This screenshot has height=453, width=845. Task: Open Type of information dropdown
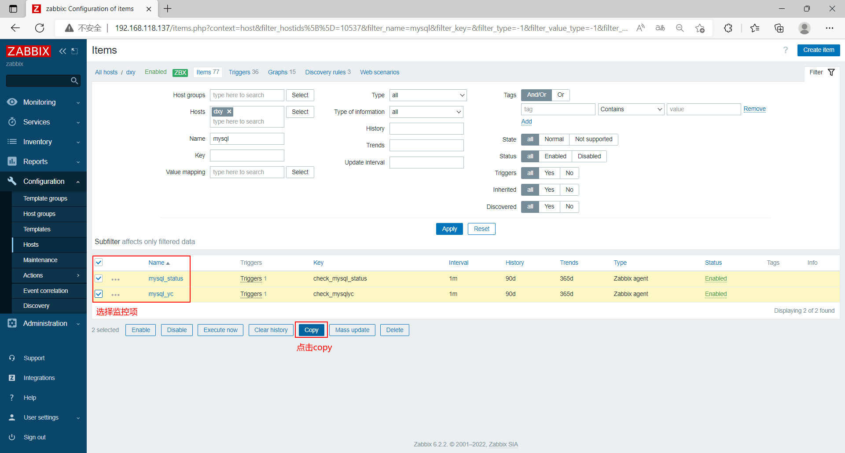pyautogui.click(x=426, y=112)
